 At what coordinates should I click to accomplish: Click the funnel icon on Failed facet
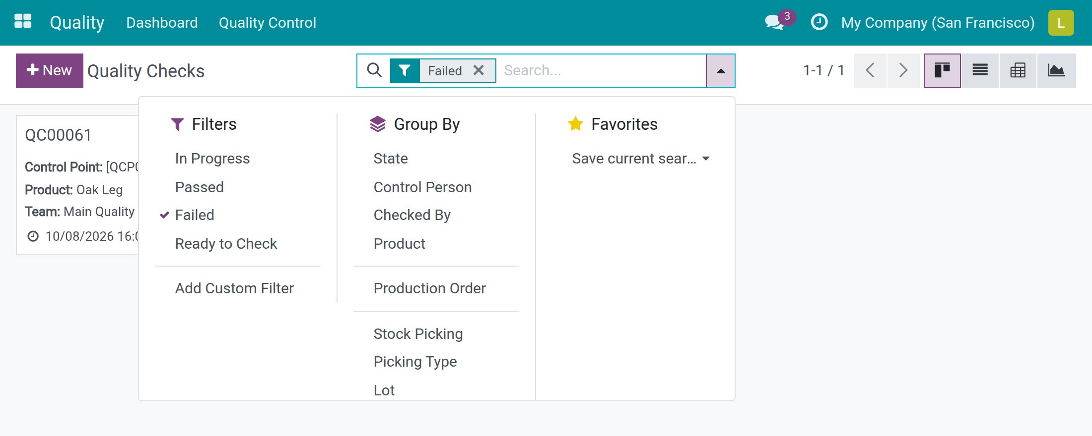(405, 71)
